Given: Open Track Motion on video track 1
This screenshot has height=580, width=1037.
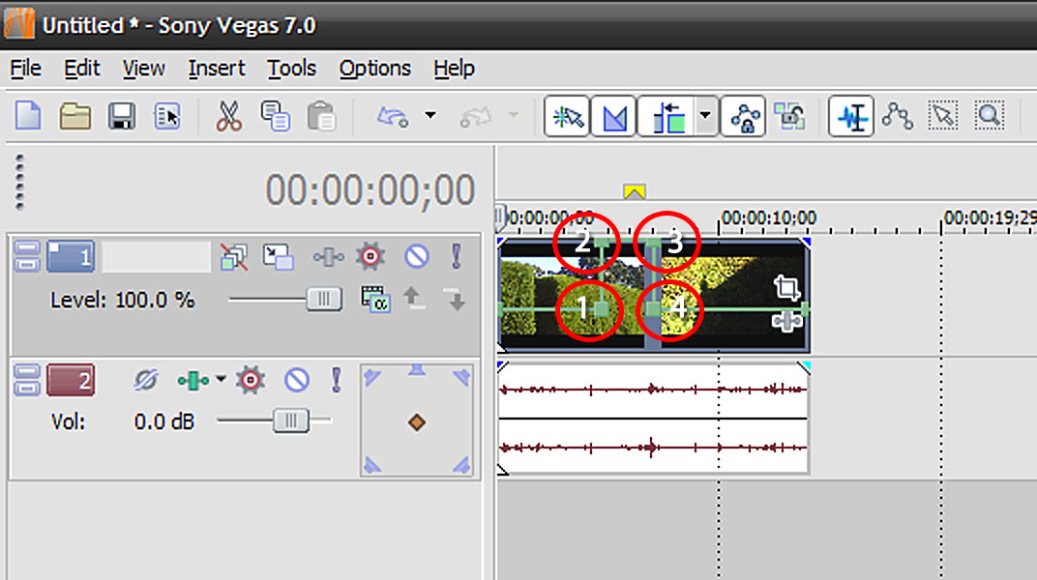Looking at the screenshot, I should tap(279, 256).
